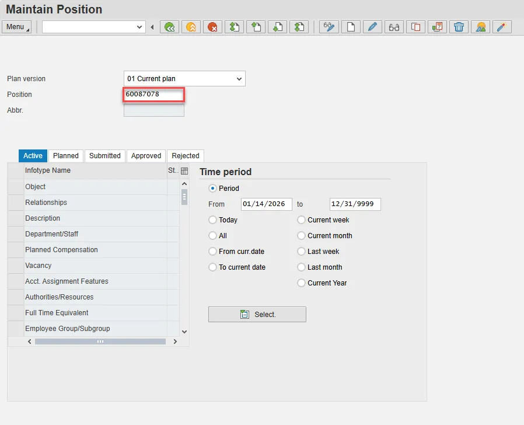
Task: Click the Copy infotype icon
Action: coord(415,27)
